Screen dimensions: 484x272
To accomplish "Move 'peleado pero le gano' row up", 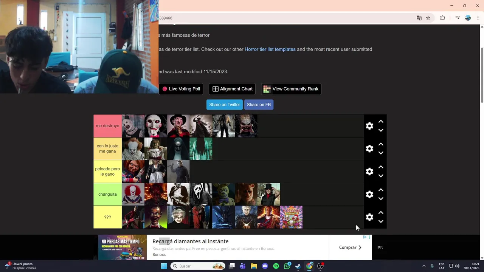I will pos(381,167).
